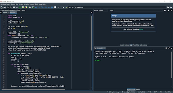Click the editor horizontal scrollbar
Viewport: 173px width, 93px height.
[34, 89]
